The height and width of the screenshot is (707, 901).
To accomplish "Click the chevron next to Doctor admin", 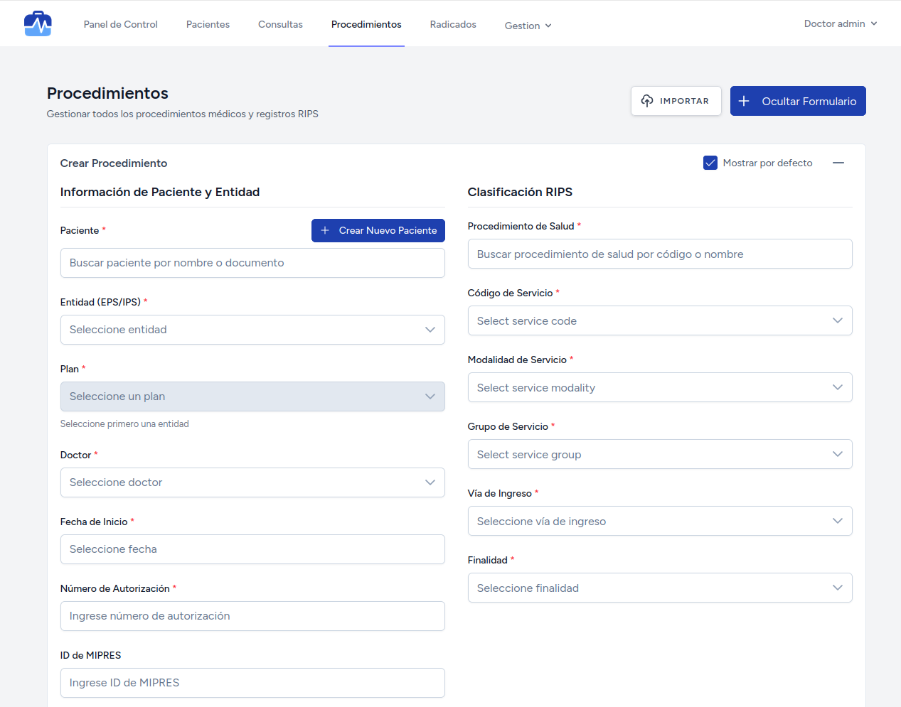I will [x=874, y=23].
